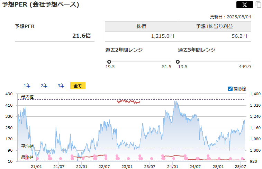
Task: Switch chart to 1年 period
Action: 27,86
